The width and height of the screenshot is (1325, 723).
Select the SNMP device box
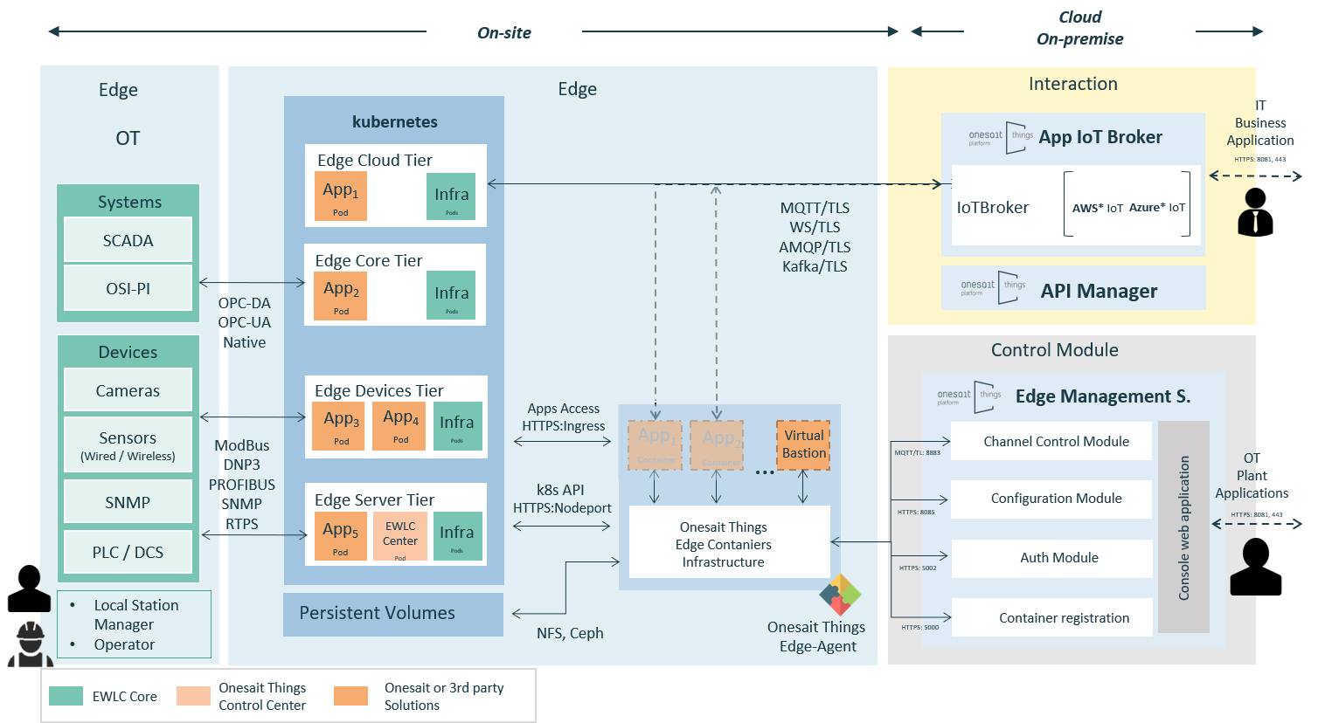128,502
